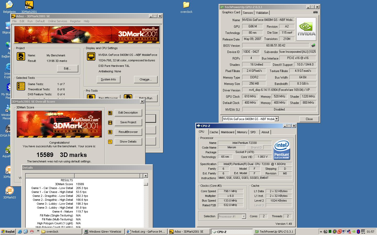Click the Batch Run icon in Pro Tools

click(128, 97)
